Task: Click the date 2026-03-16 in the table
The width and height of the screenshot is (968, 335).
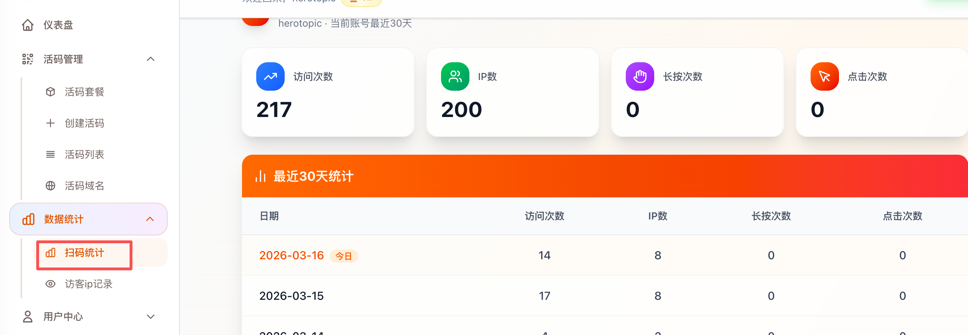Action: coord(292,256)
